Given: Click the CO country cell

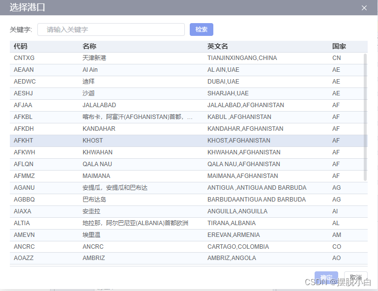Looking at the screenshot, I should point(337,247).
